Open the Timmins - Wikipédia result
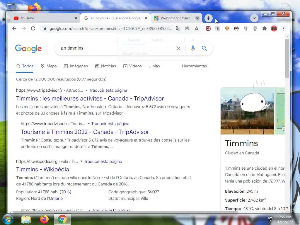The width and height of the screenshot is (300, 225). click(x=42, y=170)
